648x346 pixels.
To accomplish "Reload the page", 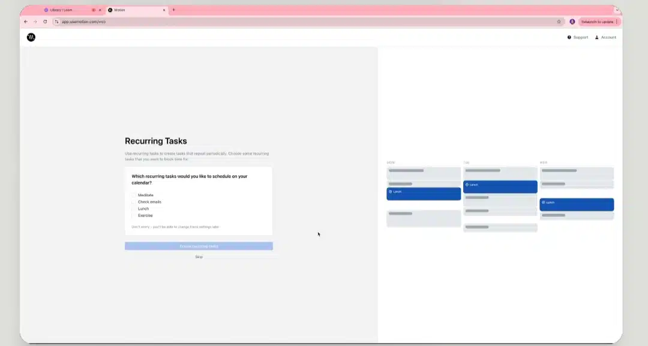I will [x=45, y=22].
